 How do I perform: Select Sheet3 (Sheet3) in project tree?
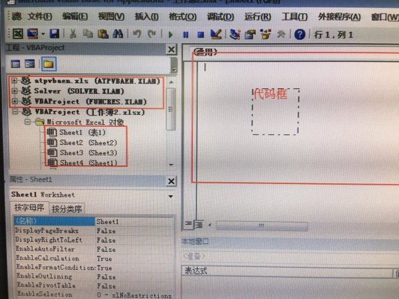[x=82, y=153]
